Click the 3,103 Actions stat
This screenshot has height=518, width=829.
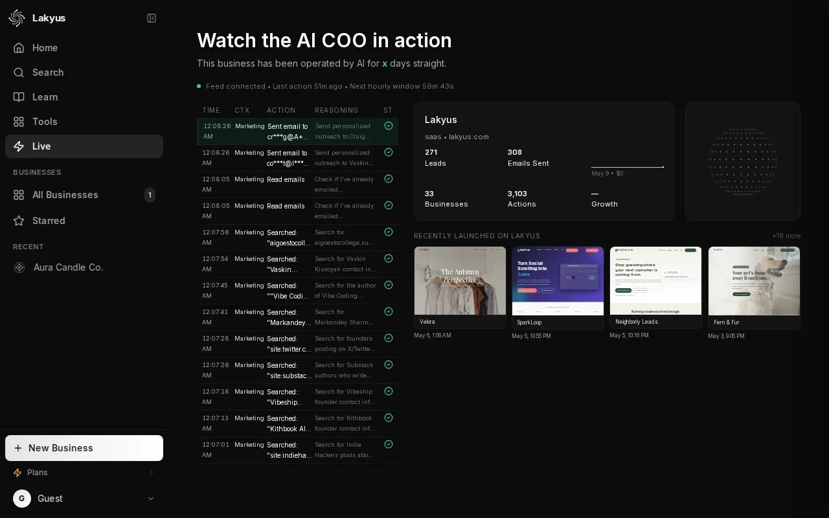pos(522,198)
